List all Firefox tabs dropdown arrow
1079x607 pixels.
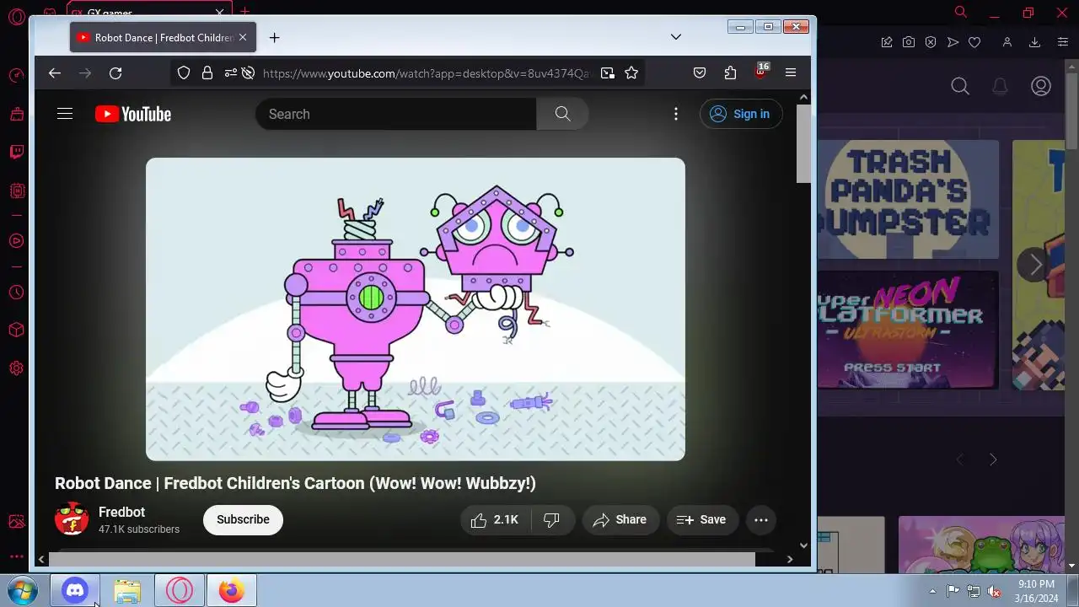pos(675,37)
